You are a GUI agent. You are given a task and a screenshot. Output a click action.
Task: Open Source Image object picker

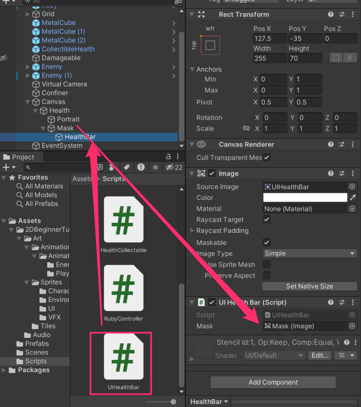352,187
